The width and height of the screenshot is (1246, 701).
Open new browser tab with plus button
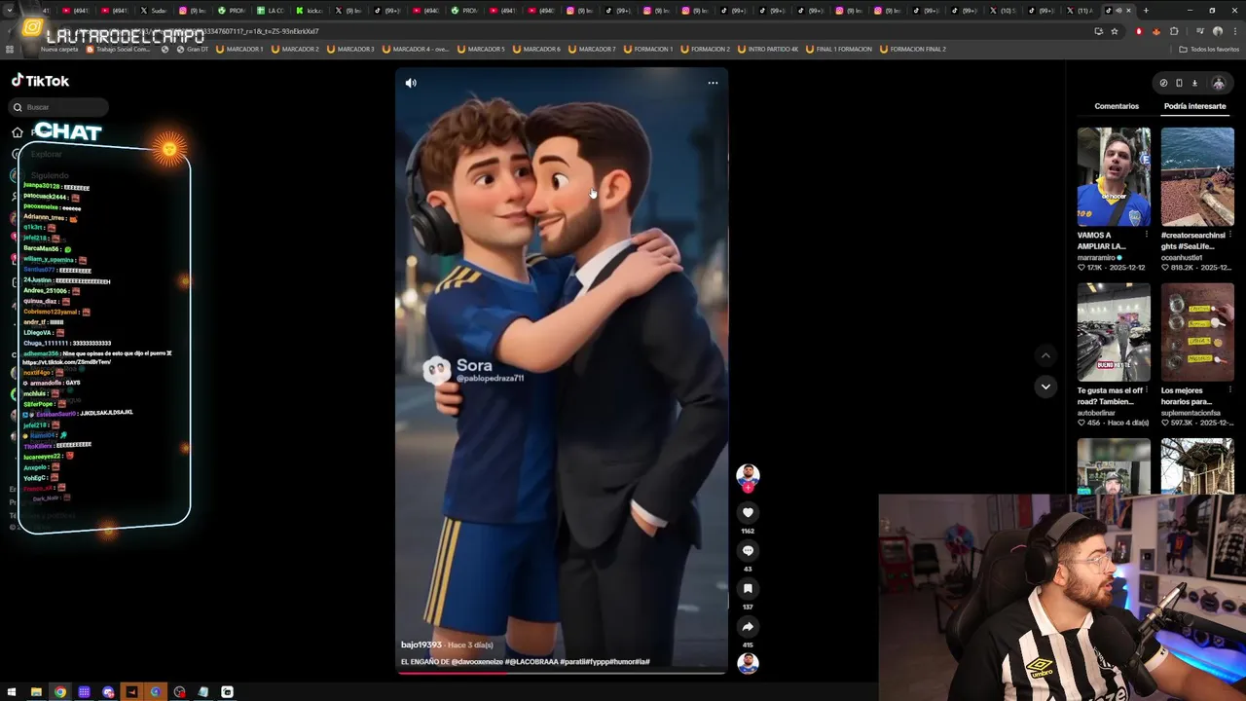1146,11
